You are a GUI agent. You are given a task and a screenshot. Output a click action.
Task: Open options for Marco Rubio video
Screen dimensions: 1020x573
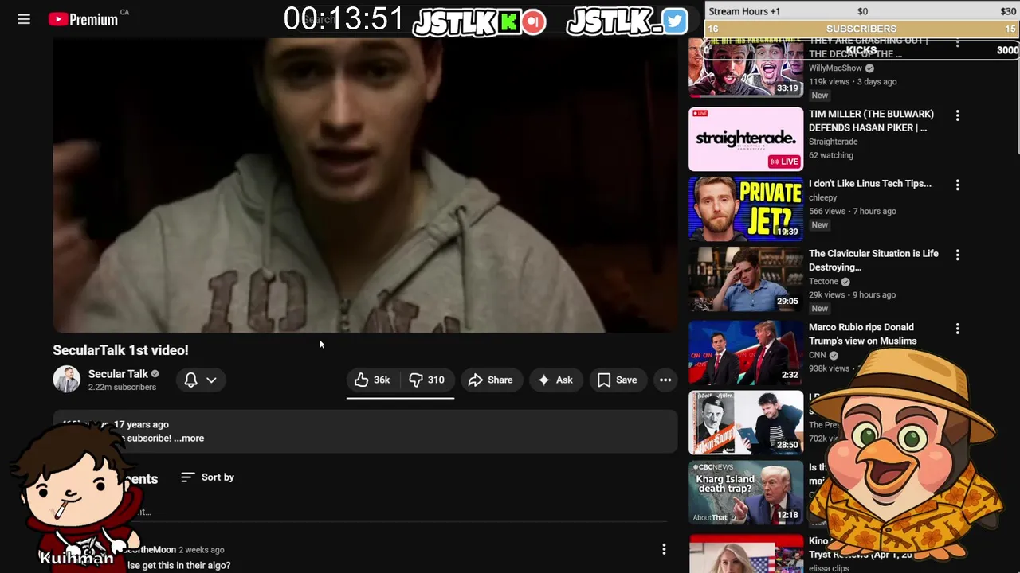click(x=957, y=329)
